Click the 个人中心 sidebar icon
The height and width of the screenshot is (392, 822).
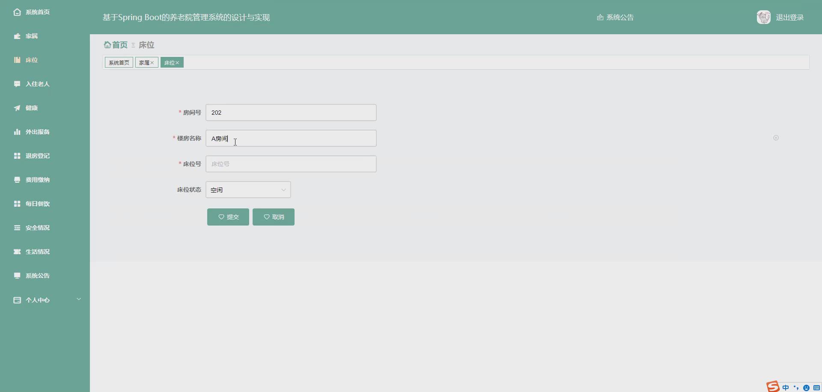pos(17,300)
